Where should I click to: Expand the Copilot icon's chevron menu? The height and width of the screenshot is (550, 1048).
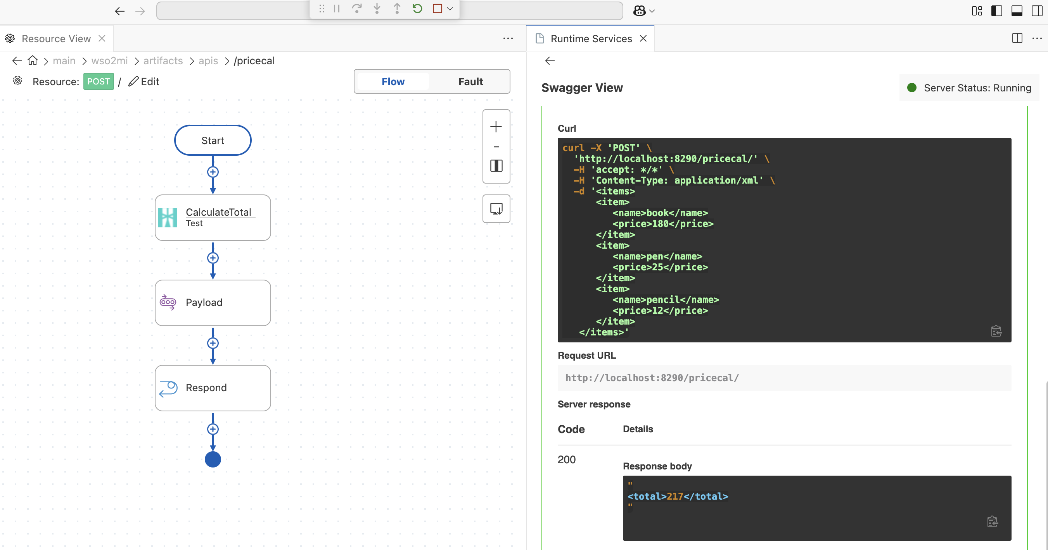click(x=651, y=11)
